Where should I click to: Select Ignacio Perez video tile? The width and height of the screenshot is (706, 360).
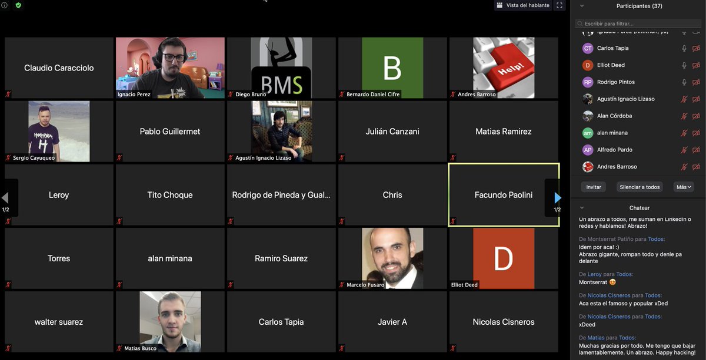point(170,68)
